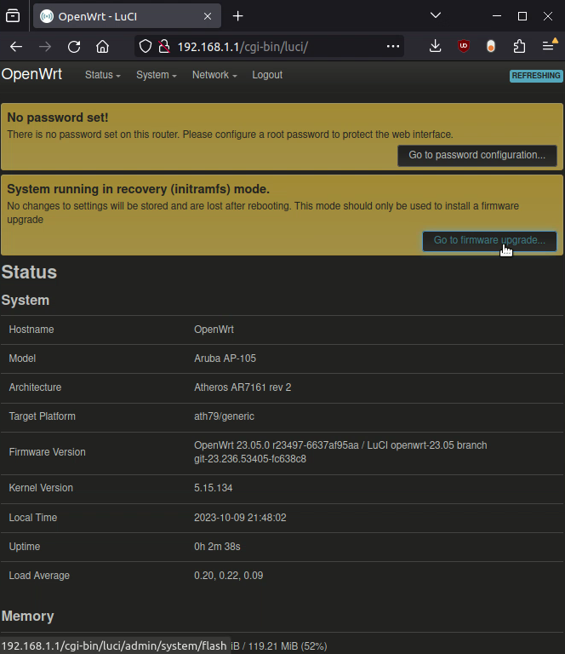Image resolution: width=565 pixels, height=654 pixels.
Task: Expand the Network menu
Action: coord(214,75)
